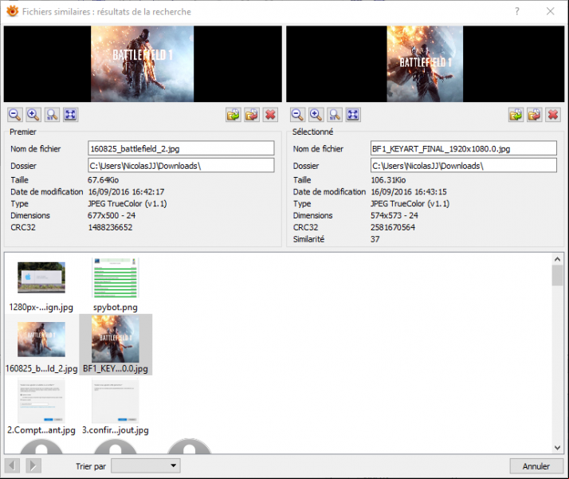The image size is (569, 479).
Task: Move the Premier file to a folder
Action: coord(252,115)
